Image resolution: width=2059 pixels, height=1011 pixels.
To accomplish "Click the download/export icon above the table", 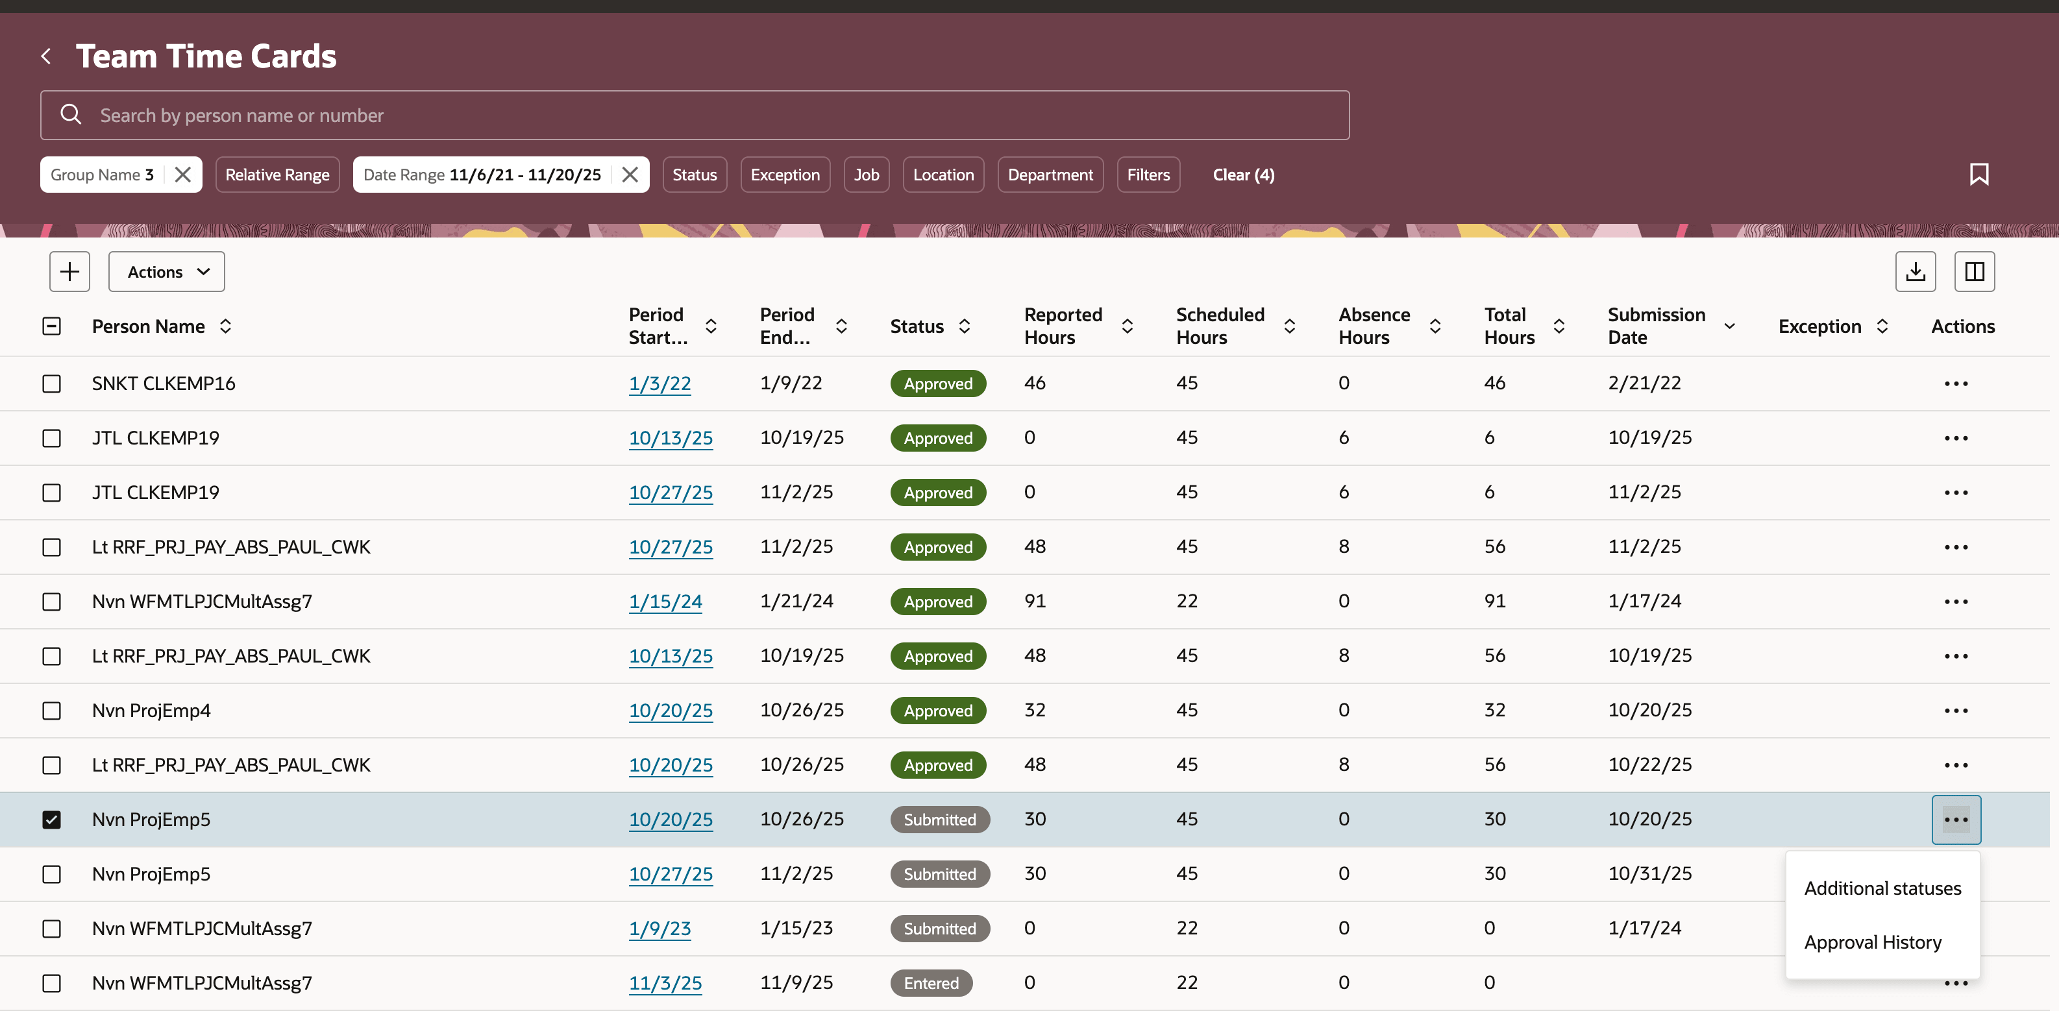I will click(x=1916, y=272).
